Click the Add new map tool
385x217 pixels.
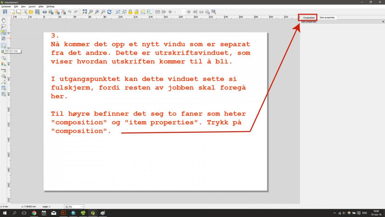point(4,45)
